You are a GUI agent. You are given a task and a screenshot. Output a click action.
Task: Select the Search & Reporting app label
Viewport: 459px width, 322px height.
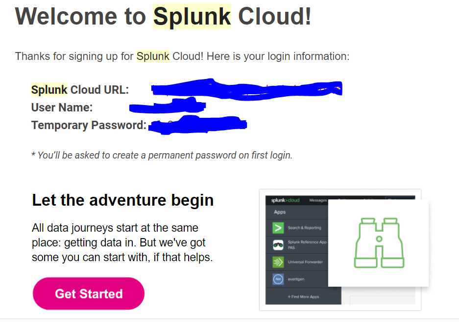(x=304, y=228)
